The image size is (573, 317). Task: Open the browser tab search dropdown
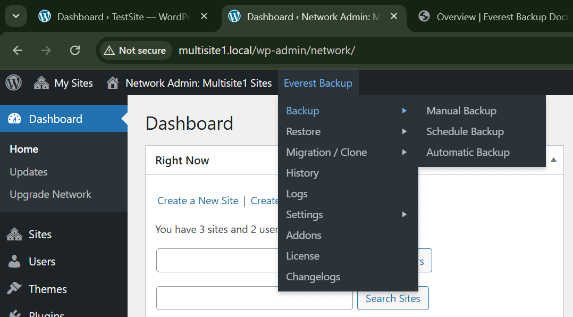point(15,16)
